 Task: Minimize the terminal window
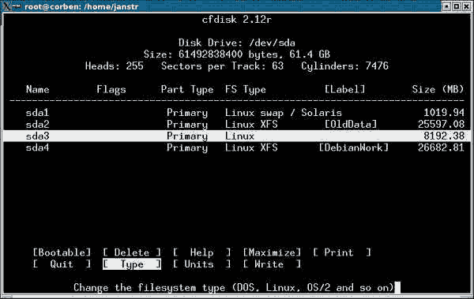(446, 6)
